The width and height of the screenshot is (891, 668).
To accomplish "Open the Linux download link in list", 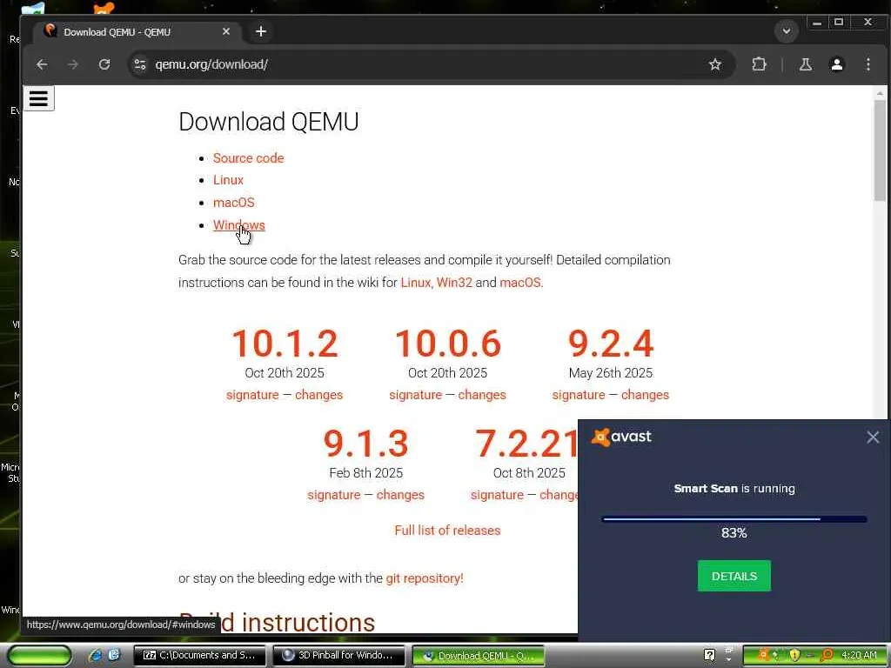I will (x=228, y=179).
